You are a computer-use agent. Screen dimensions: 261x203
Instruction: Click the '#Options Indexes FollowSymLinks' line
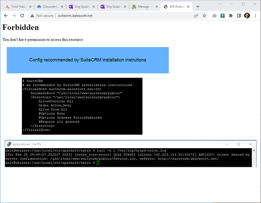point(70,118)
